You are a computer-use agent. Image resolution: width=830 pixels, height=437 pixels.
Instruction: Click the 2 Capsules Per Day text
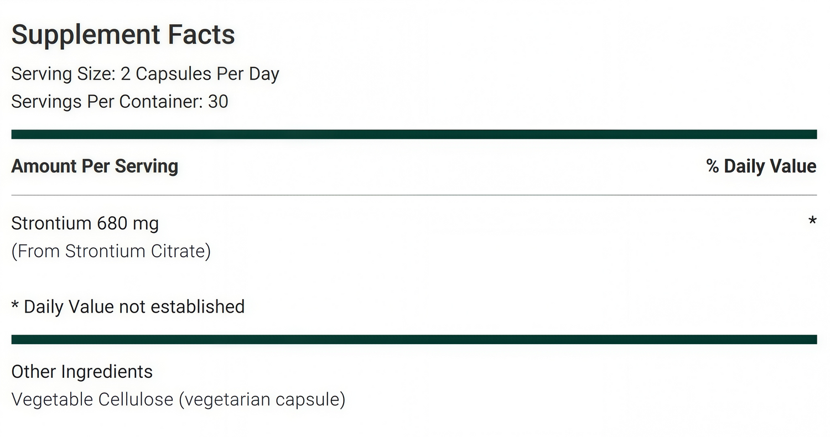pos(207,74)
